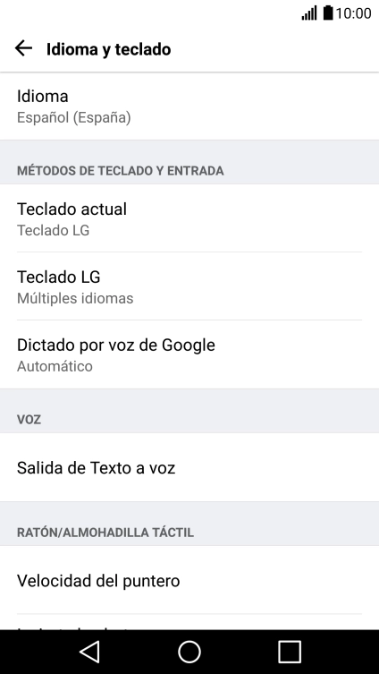379x674 pixels.
Task: Tap the 10:00 clock in status bar
Action: point(353,13)
